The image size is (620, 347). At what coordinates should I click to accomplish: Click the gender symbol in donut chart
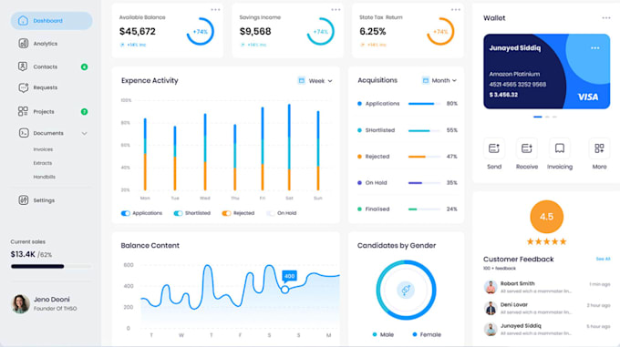(x=406, y=291)
